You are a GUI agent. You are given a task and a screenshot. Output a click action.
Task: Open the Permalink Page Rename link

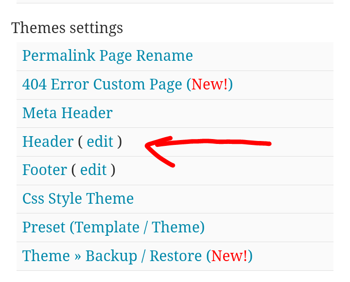(107, 56)
